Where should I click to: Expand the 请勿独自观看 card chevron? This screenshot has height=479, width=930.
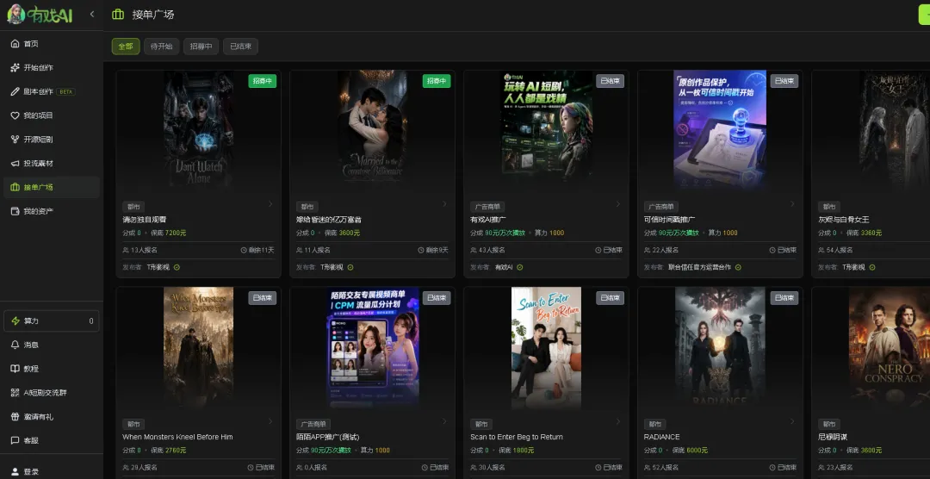pyautogui.click(x=270, y=203)
